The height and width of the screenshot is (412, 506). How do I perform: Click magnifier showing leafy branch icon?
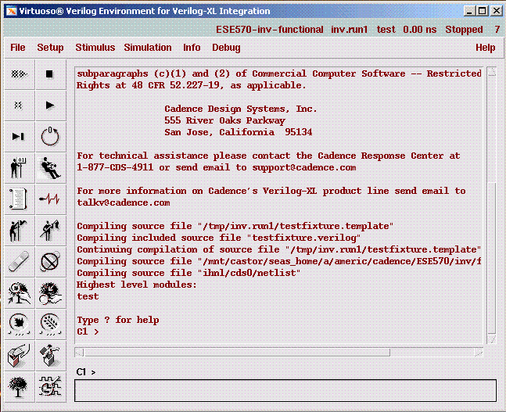pyautogui.click(x=51, y=324)
